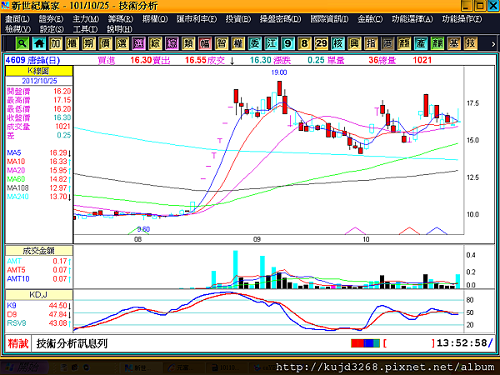Click the 精誠 logo button

[18, 343]
